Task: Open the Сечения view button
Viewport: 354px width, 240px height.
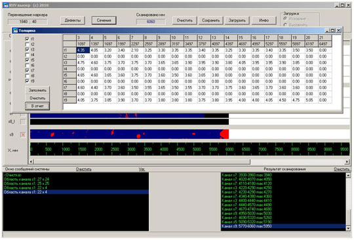Action: (x=104, y=20)
